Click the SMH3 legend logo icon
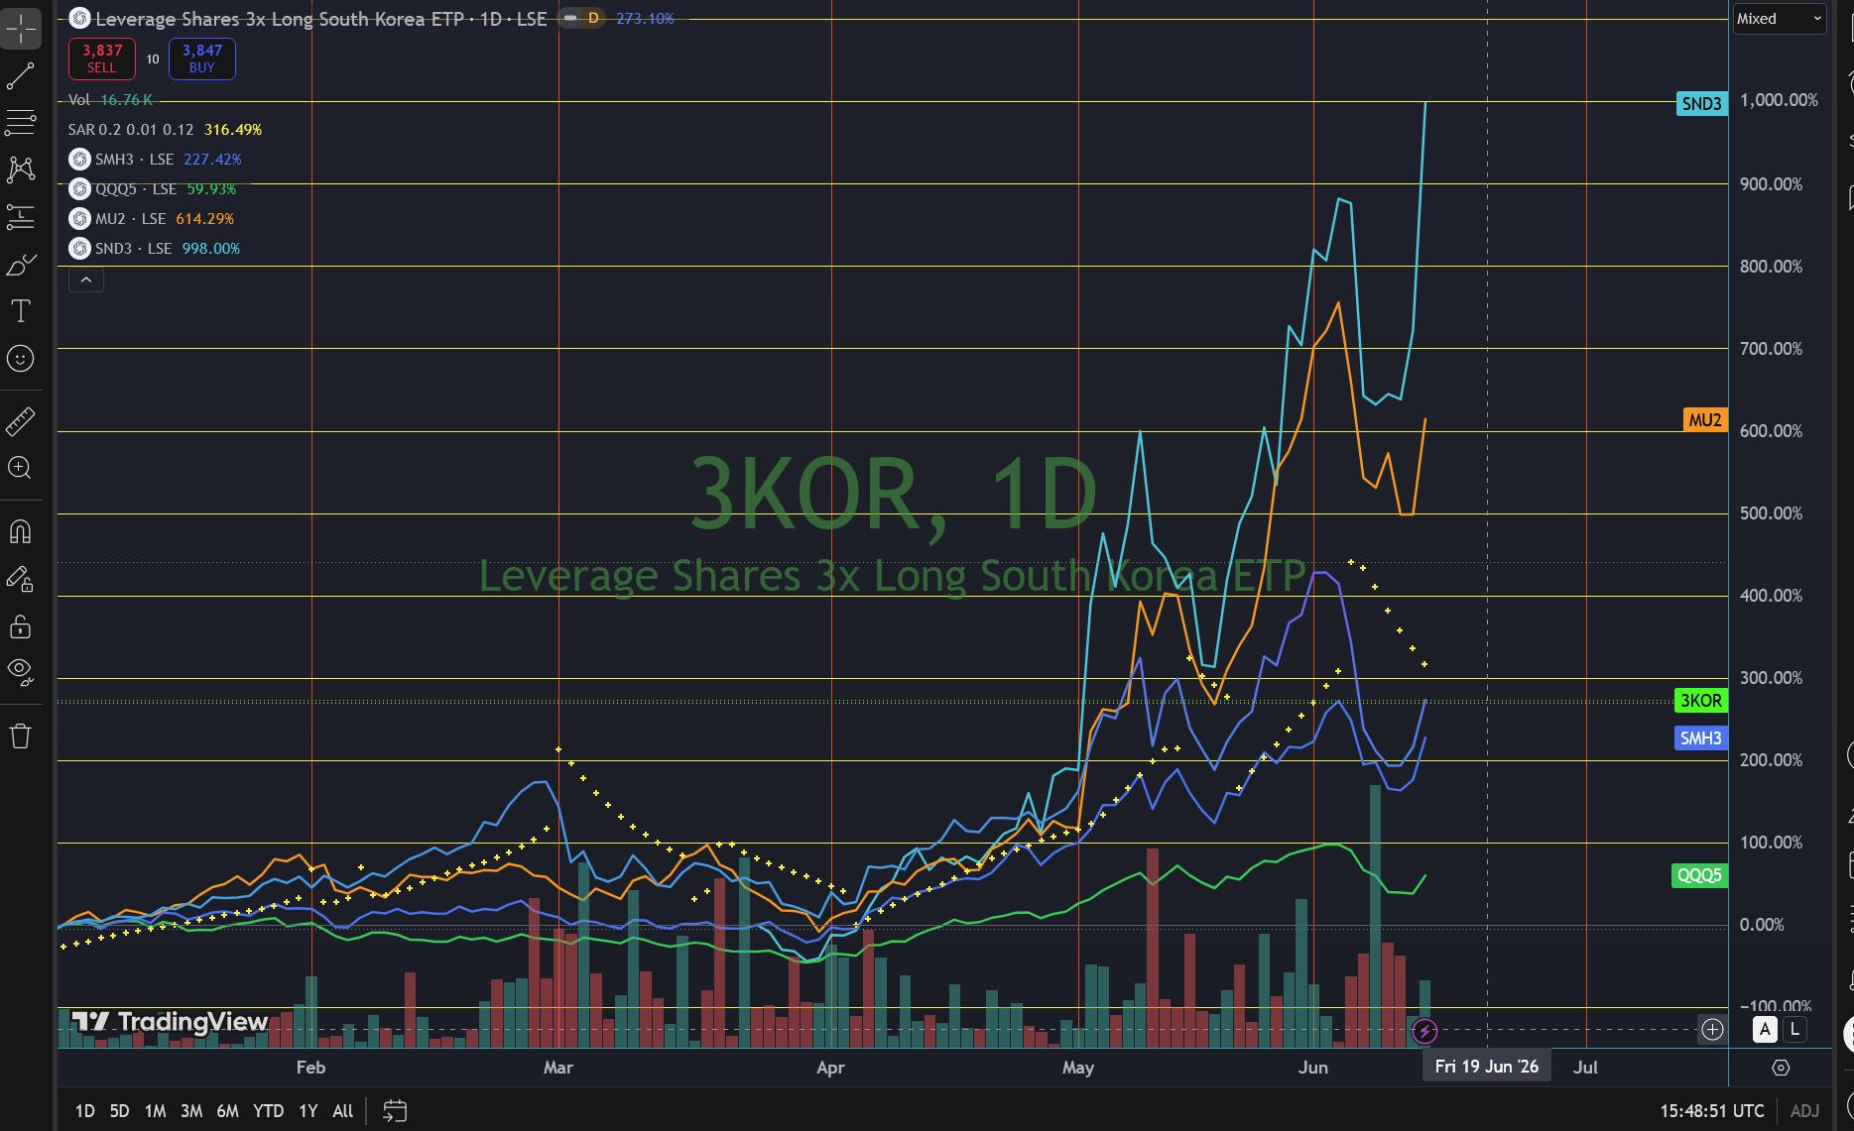The image size is (1854, 1131). coord(80,160)
